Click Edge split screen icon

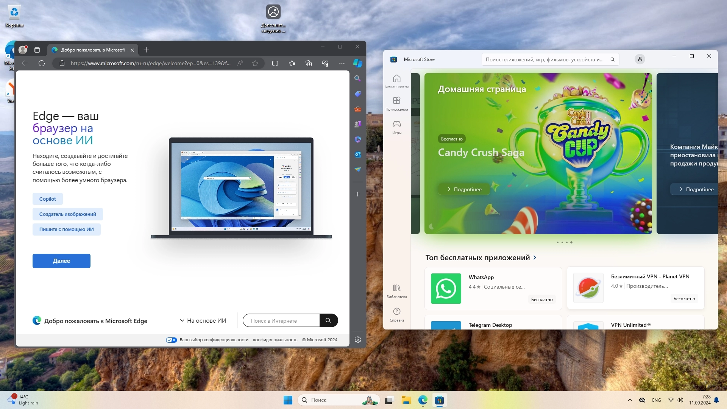(x=275, y=63)
